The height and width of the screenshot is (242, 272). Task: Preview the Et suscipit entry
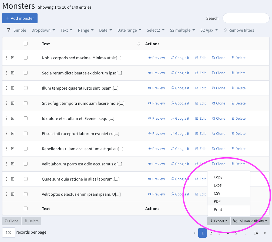[x=156, y=133]
